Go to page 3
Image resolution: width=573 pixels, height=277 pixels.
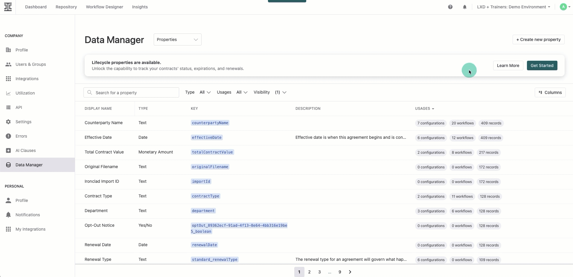tap(319, 272)
